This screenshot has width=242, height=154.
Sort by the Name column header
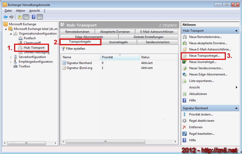coord(80,57)
